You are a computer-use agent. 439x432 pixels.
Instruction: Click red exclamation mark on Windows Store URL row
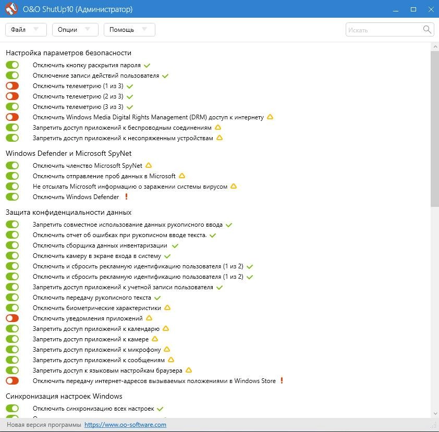click(x=282, y=380)
